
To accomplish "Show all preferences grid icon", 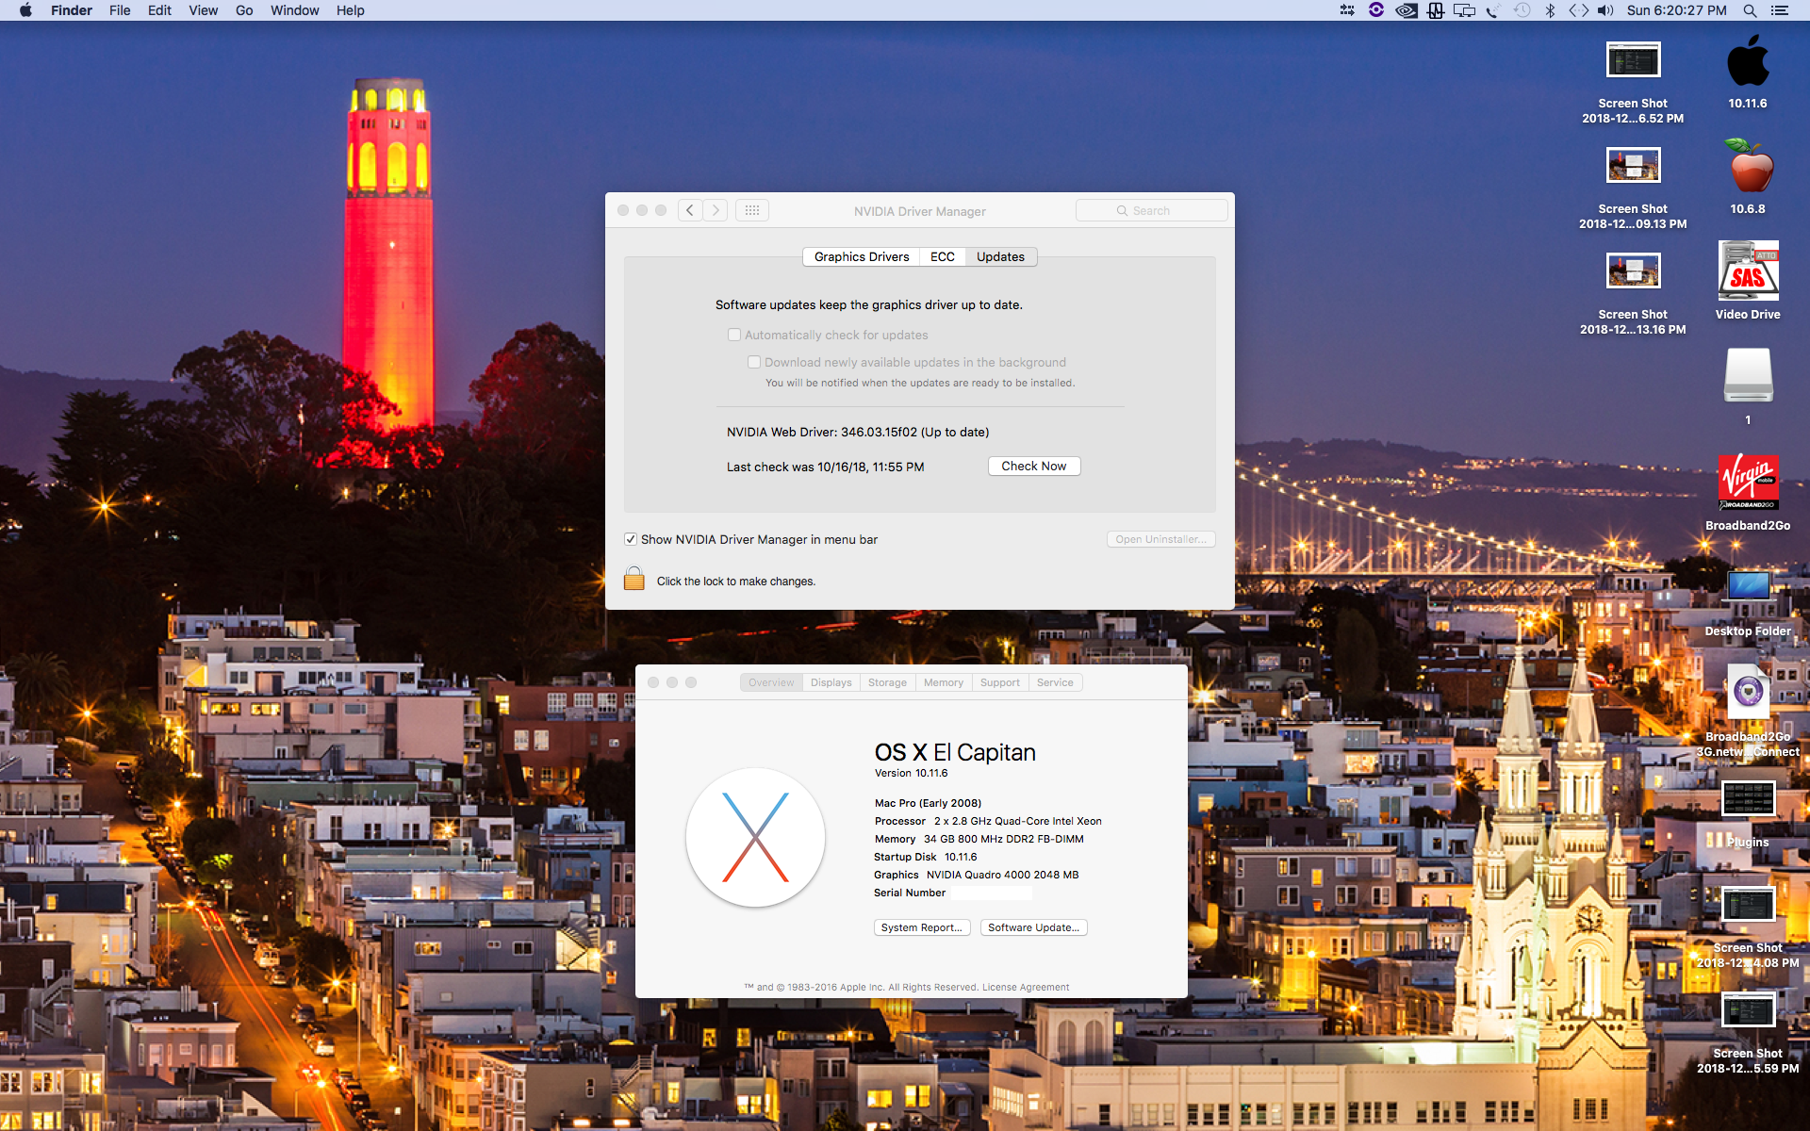I will click(x=752, y=210).
